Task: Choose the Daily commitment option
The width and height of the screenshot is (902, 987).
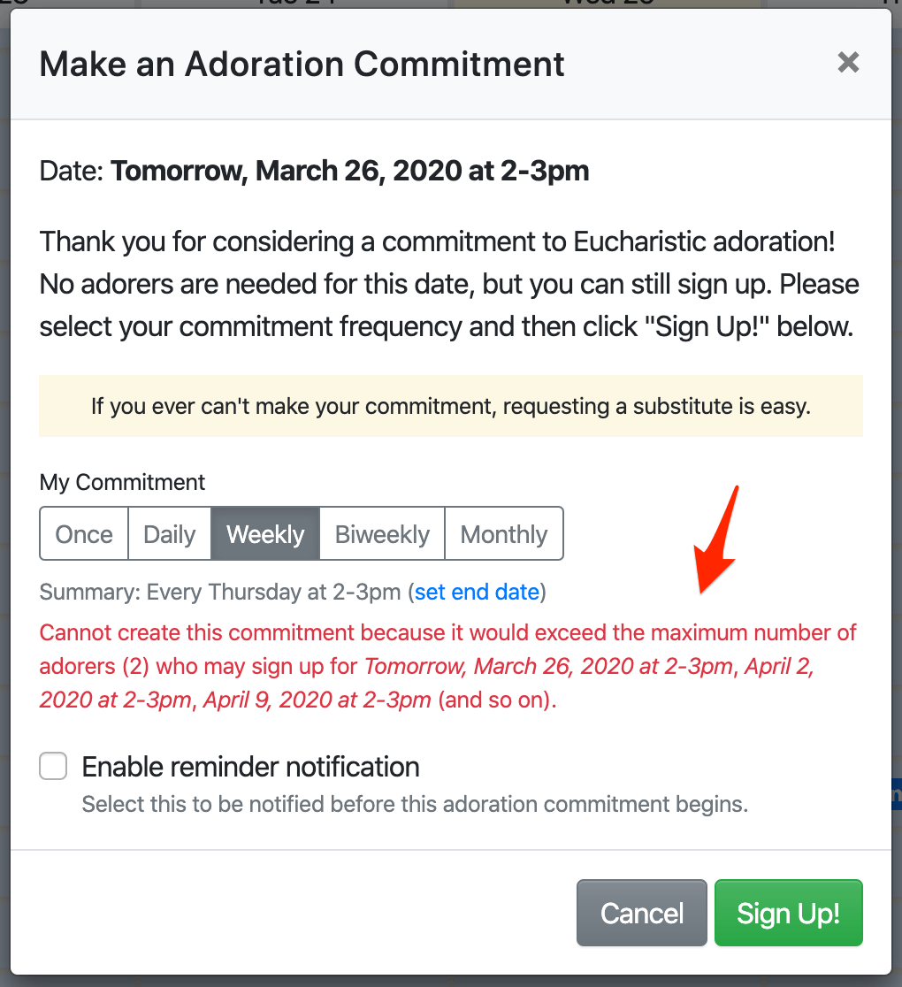Action: (169, 533)
